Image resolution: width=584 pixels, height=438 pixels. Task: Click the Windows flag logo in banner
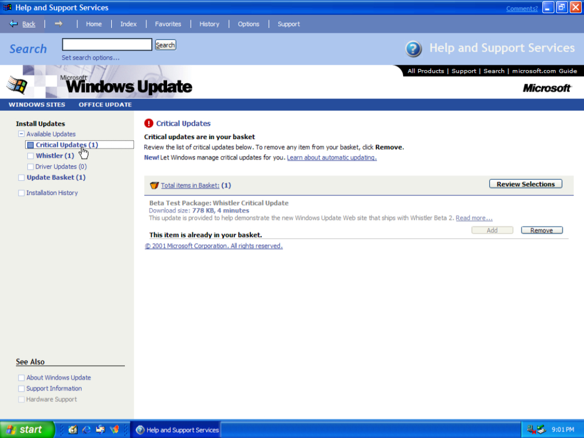[x=17, y=85]
